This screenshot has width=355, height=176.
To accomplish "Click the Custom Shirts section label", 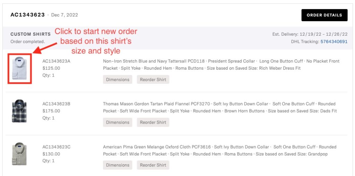I will (31, 34).
